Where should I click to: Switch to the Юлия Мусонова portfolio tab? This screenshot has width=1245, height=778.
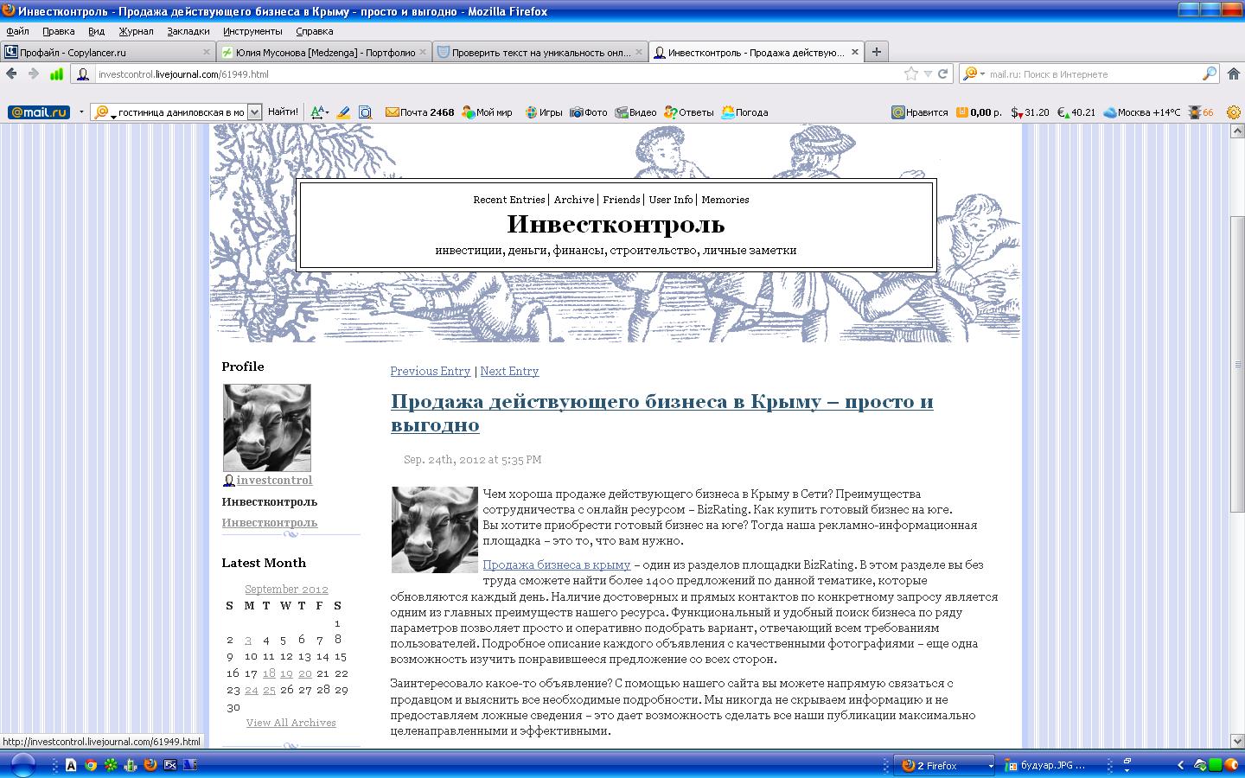[324, 52]
